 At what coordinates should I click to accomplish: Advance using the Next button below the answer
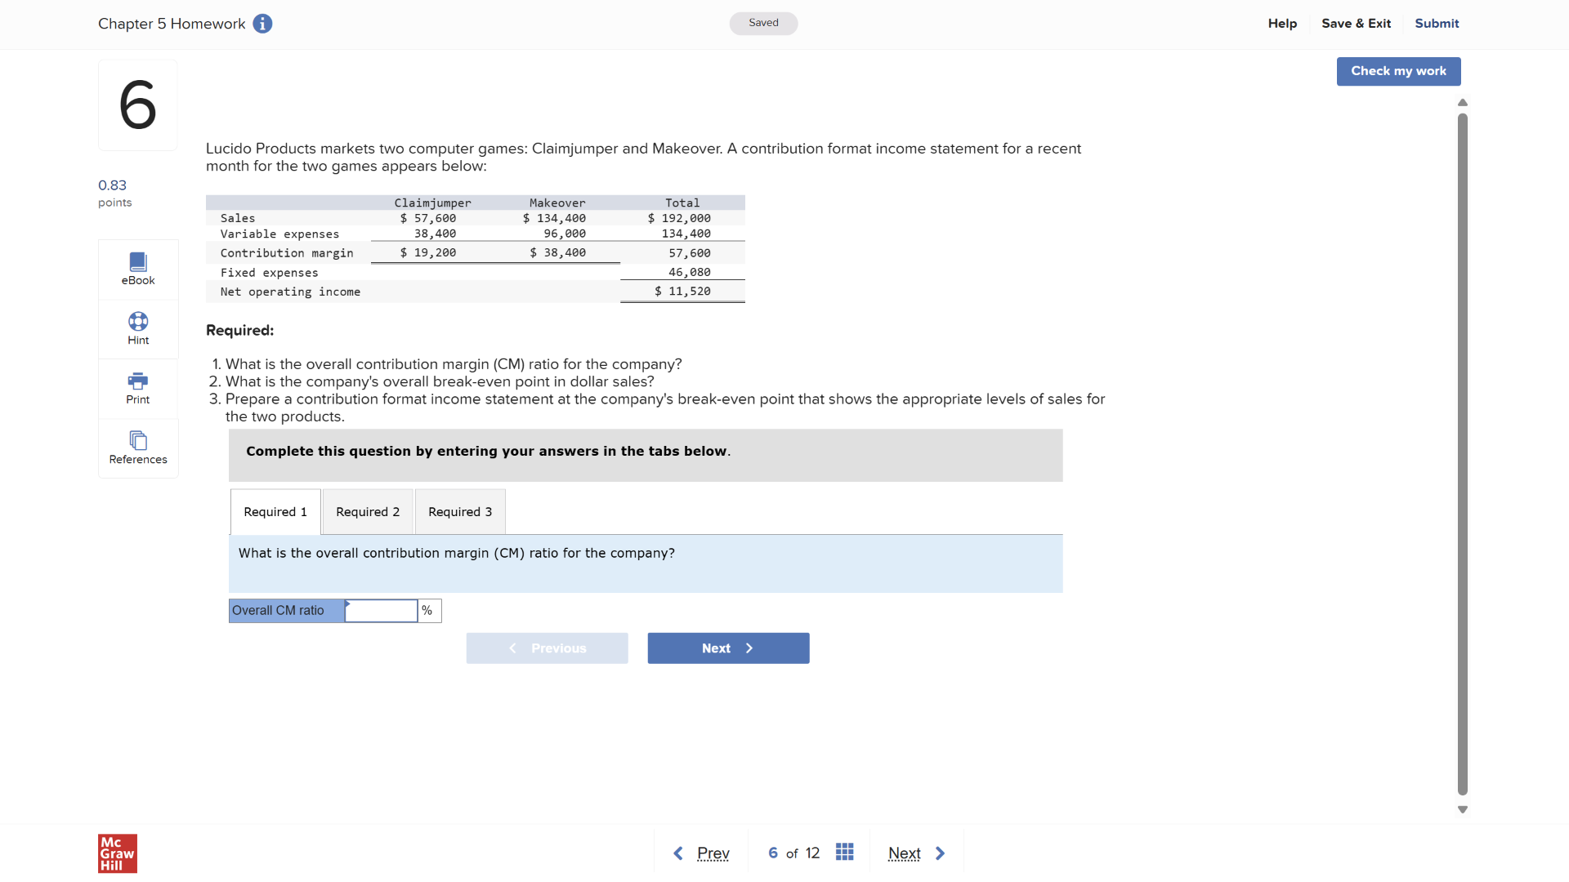click(x=727, y=648)
